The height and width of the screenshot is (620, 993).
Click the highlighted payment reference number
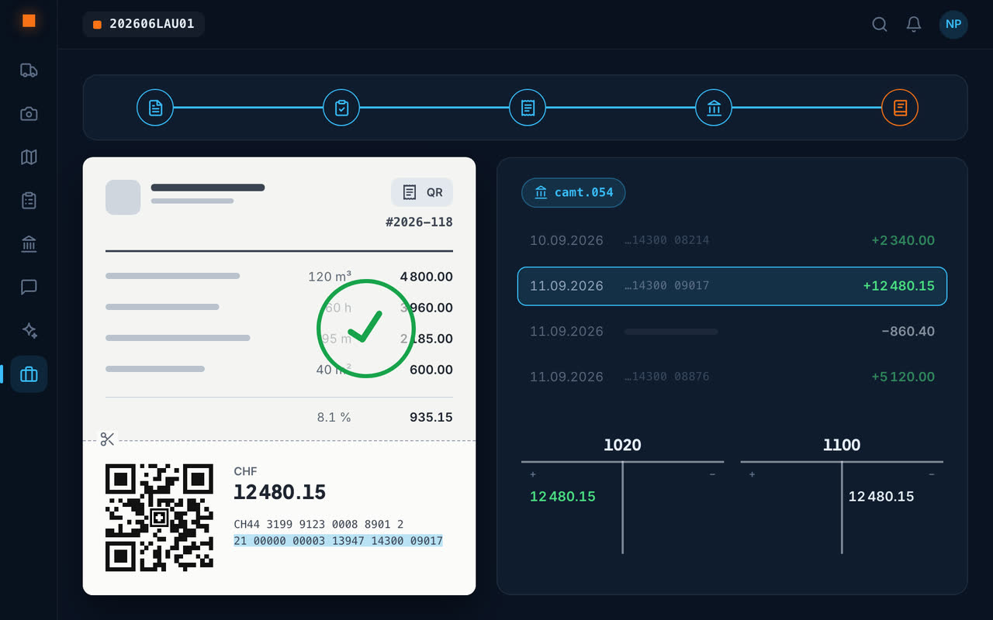(x=338, y=541)
